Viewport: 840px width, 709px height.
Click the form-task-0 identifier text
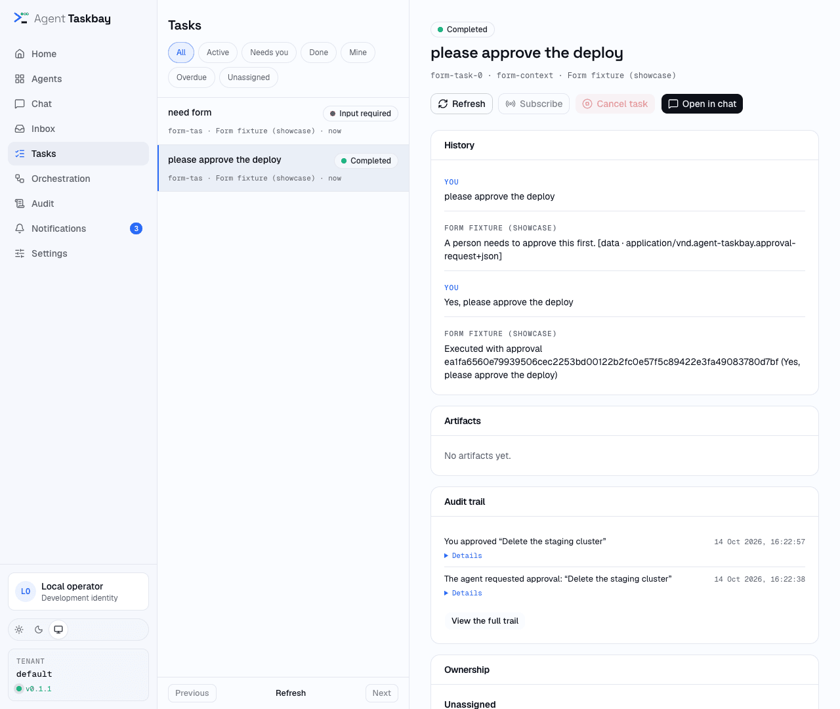pos(457,75)
